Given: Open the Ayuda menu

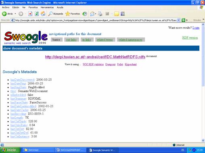Looking at the screenshot, I should pos(60,7).
